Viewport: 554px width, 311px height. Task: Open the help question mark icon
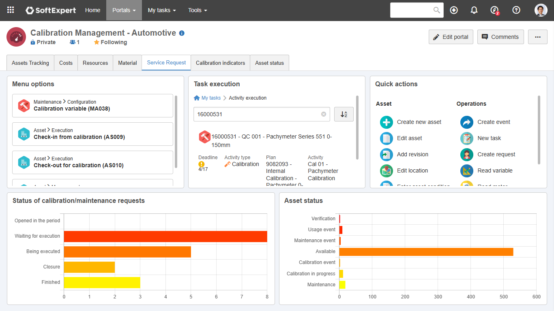[516, 10]
